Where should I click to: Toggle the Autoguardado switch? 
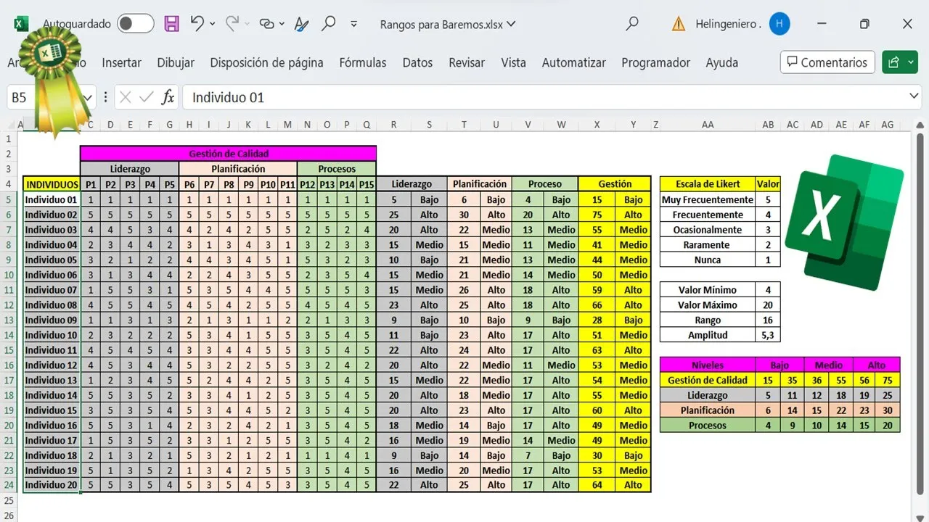tap(136, 24)
